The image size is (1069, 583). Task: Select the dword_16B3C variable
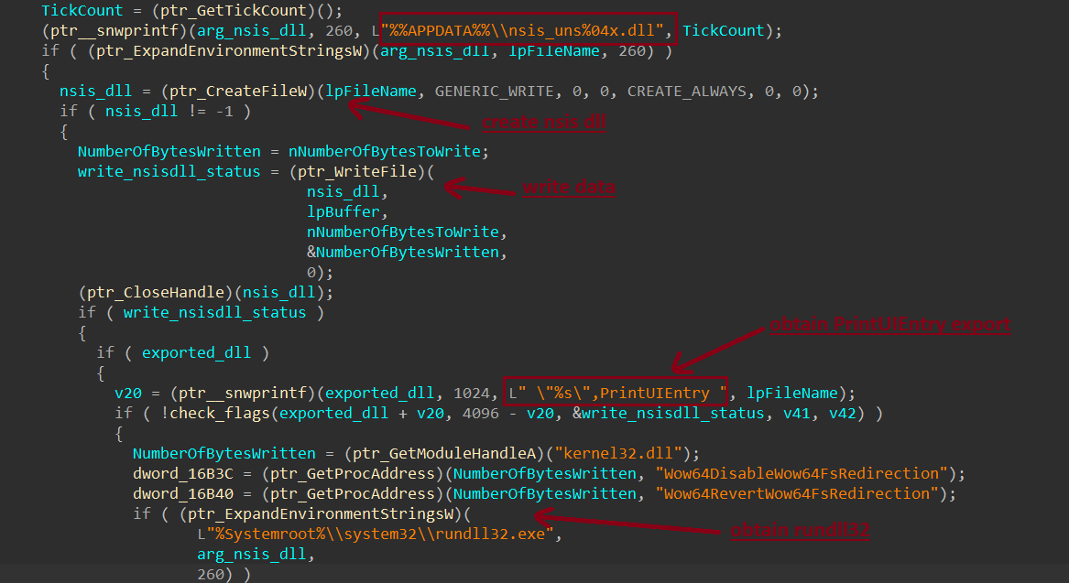(182, 473)
